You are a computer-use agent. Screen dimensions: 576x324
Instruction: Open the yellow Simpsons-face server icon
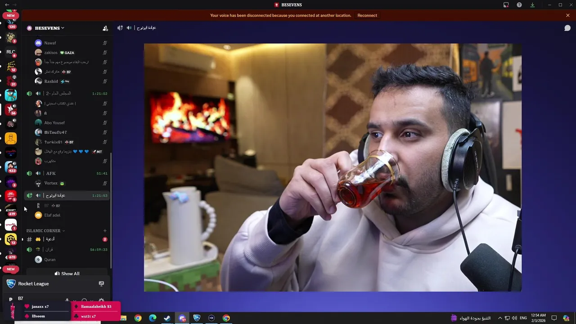click(x=11, y=138)
